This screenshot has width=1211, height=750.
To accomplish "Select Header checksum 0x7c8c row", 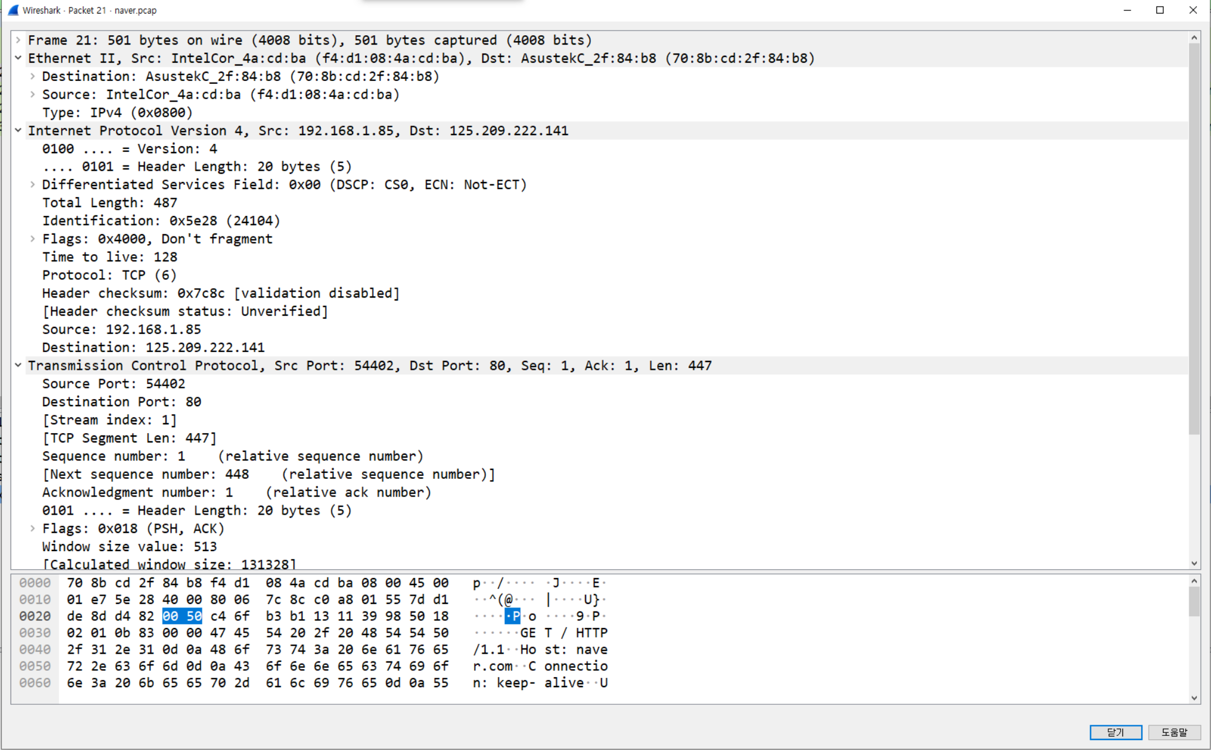I will pyautogui.click(x=220, y=293).
